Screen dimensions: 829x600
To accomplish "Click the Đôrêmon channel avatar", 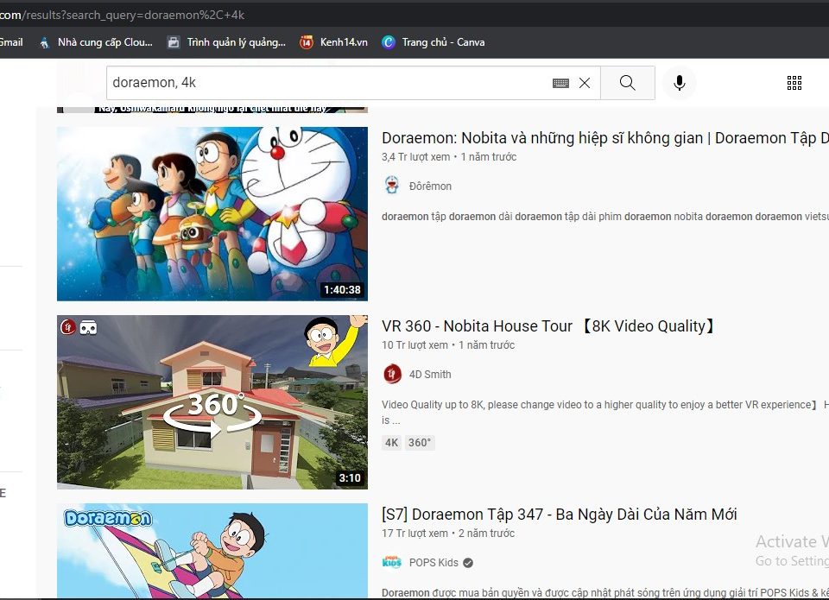I will (392, 186).
